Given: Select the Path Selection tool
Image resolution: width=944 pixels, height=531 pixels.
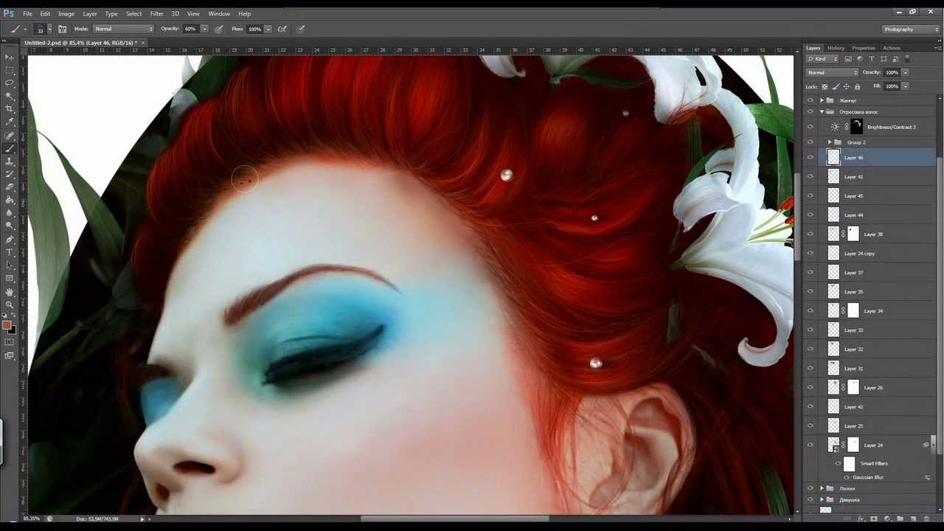Looking at the screenshot, I should point(10,265).
